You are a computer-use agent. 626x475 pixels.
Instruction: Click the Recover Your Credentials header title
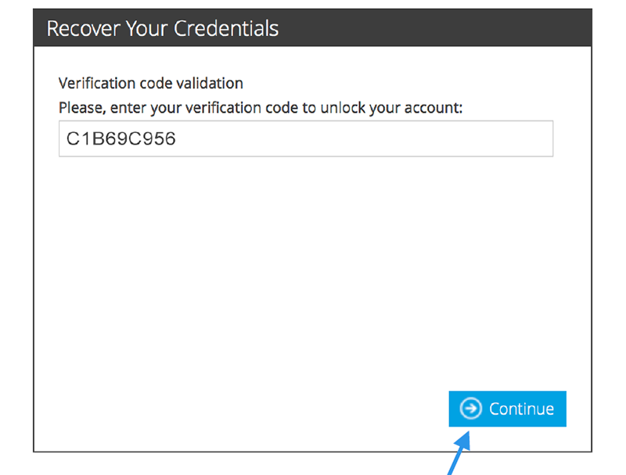point(163,28)
